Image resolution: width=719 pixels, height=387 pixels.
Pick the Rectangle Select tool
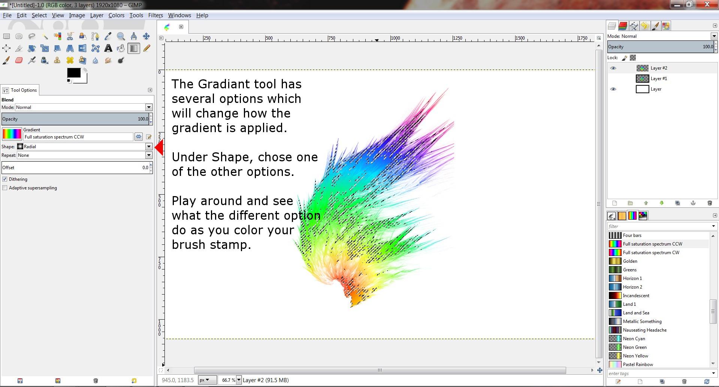(x=6, y=36)
